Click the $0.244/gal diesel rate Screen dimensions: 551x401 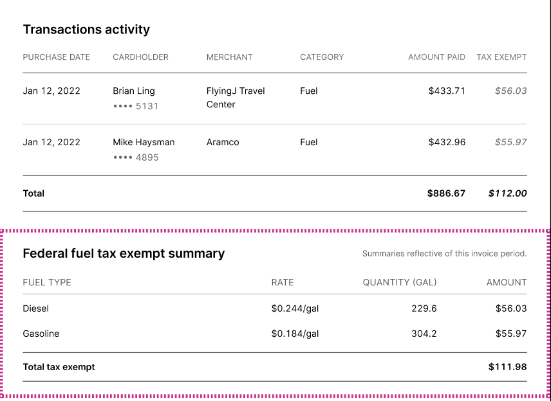click(295, 308)
